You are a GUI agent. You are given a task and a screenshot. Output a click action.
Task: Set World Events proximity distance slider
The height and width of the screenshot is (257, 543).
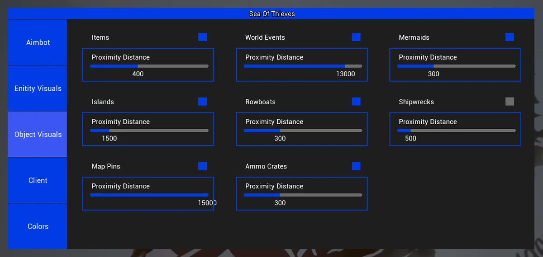303,66
